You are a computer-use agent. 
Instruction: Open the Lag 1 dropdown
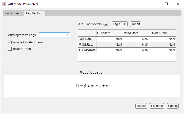coord(119,24)
